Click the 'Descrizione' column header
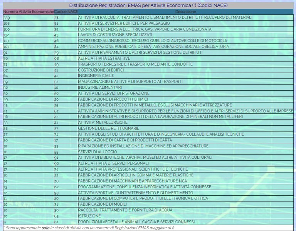The width and height of the screenshot is (296, 231). 185,12
